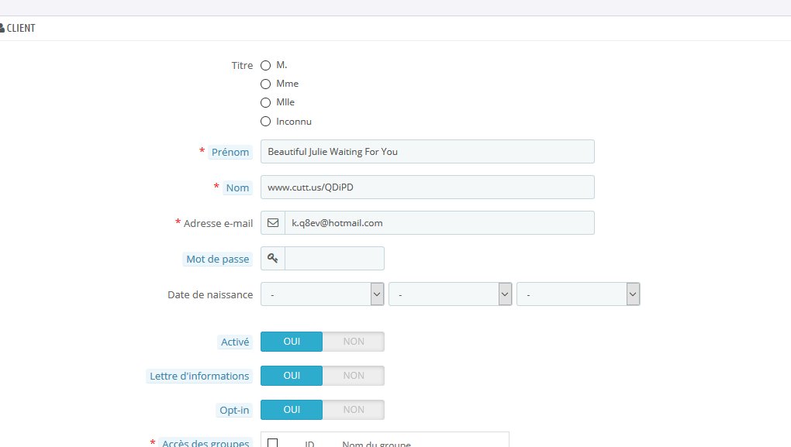This screenshot has width=791, height=447.
Task: Focus the Nom field containing www.cutt.us/QDiPD
Action: coord(427,187)
